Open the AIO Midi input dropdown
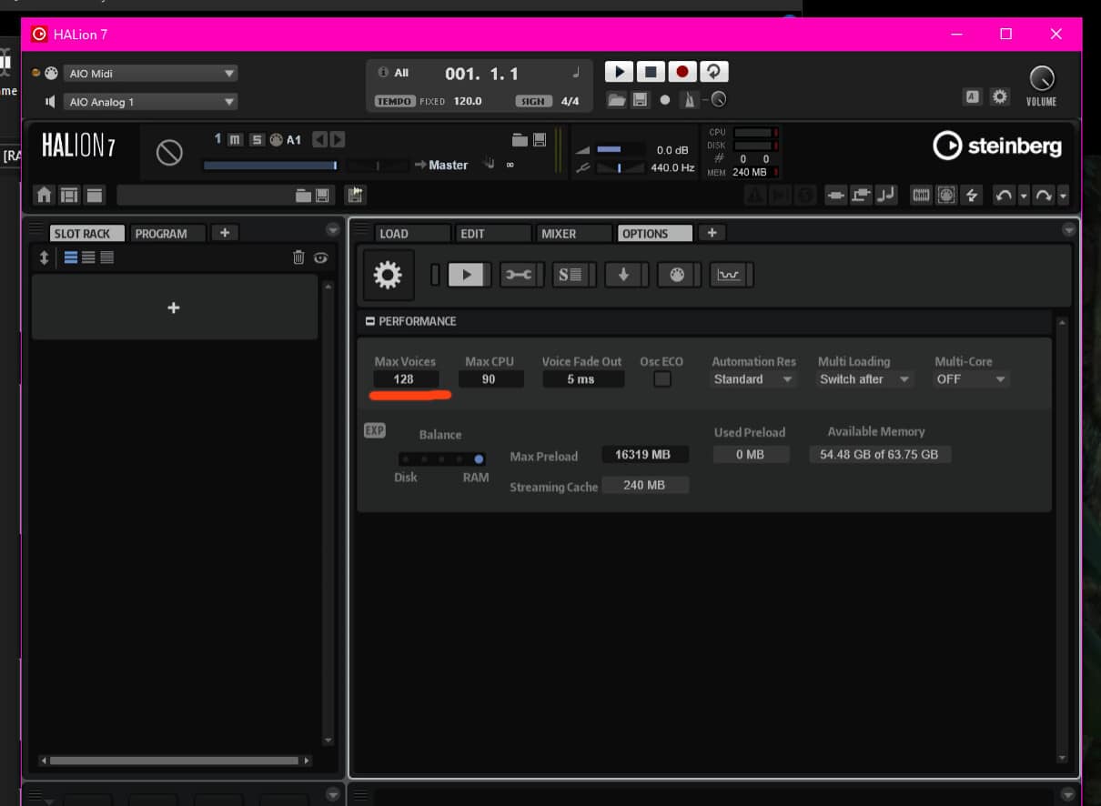 [150, 74]
